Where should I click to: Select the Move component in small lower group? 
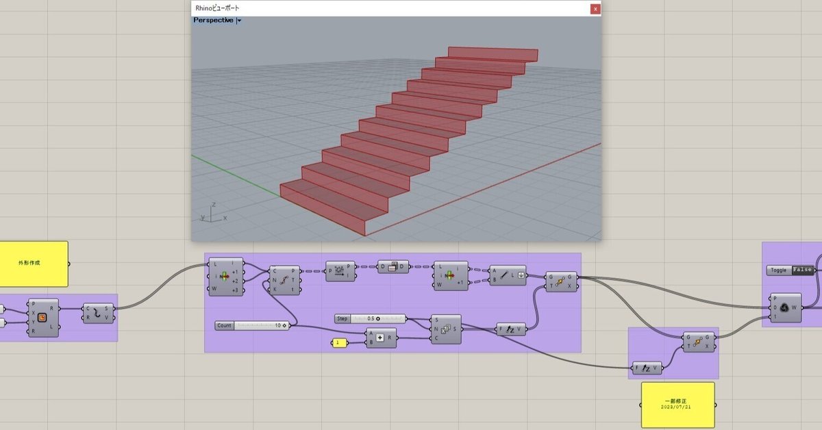click(x=699, y=340)
